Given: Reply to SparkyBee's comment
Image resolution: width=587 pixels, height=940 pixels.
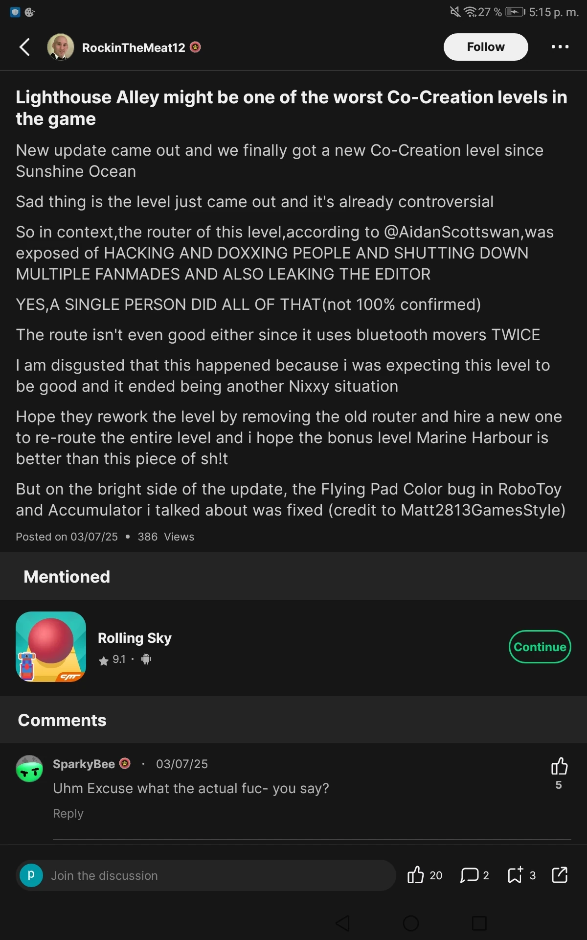Looking at the screenshot, I should 68,813.
